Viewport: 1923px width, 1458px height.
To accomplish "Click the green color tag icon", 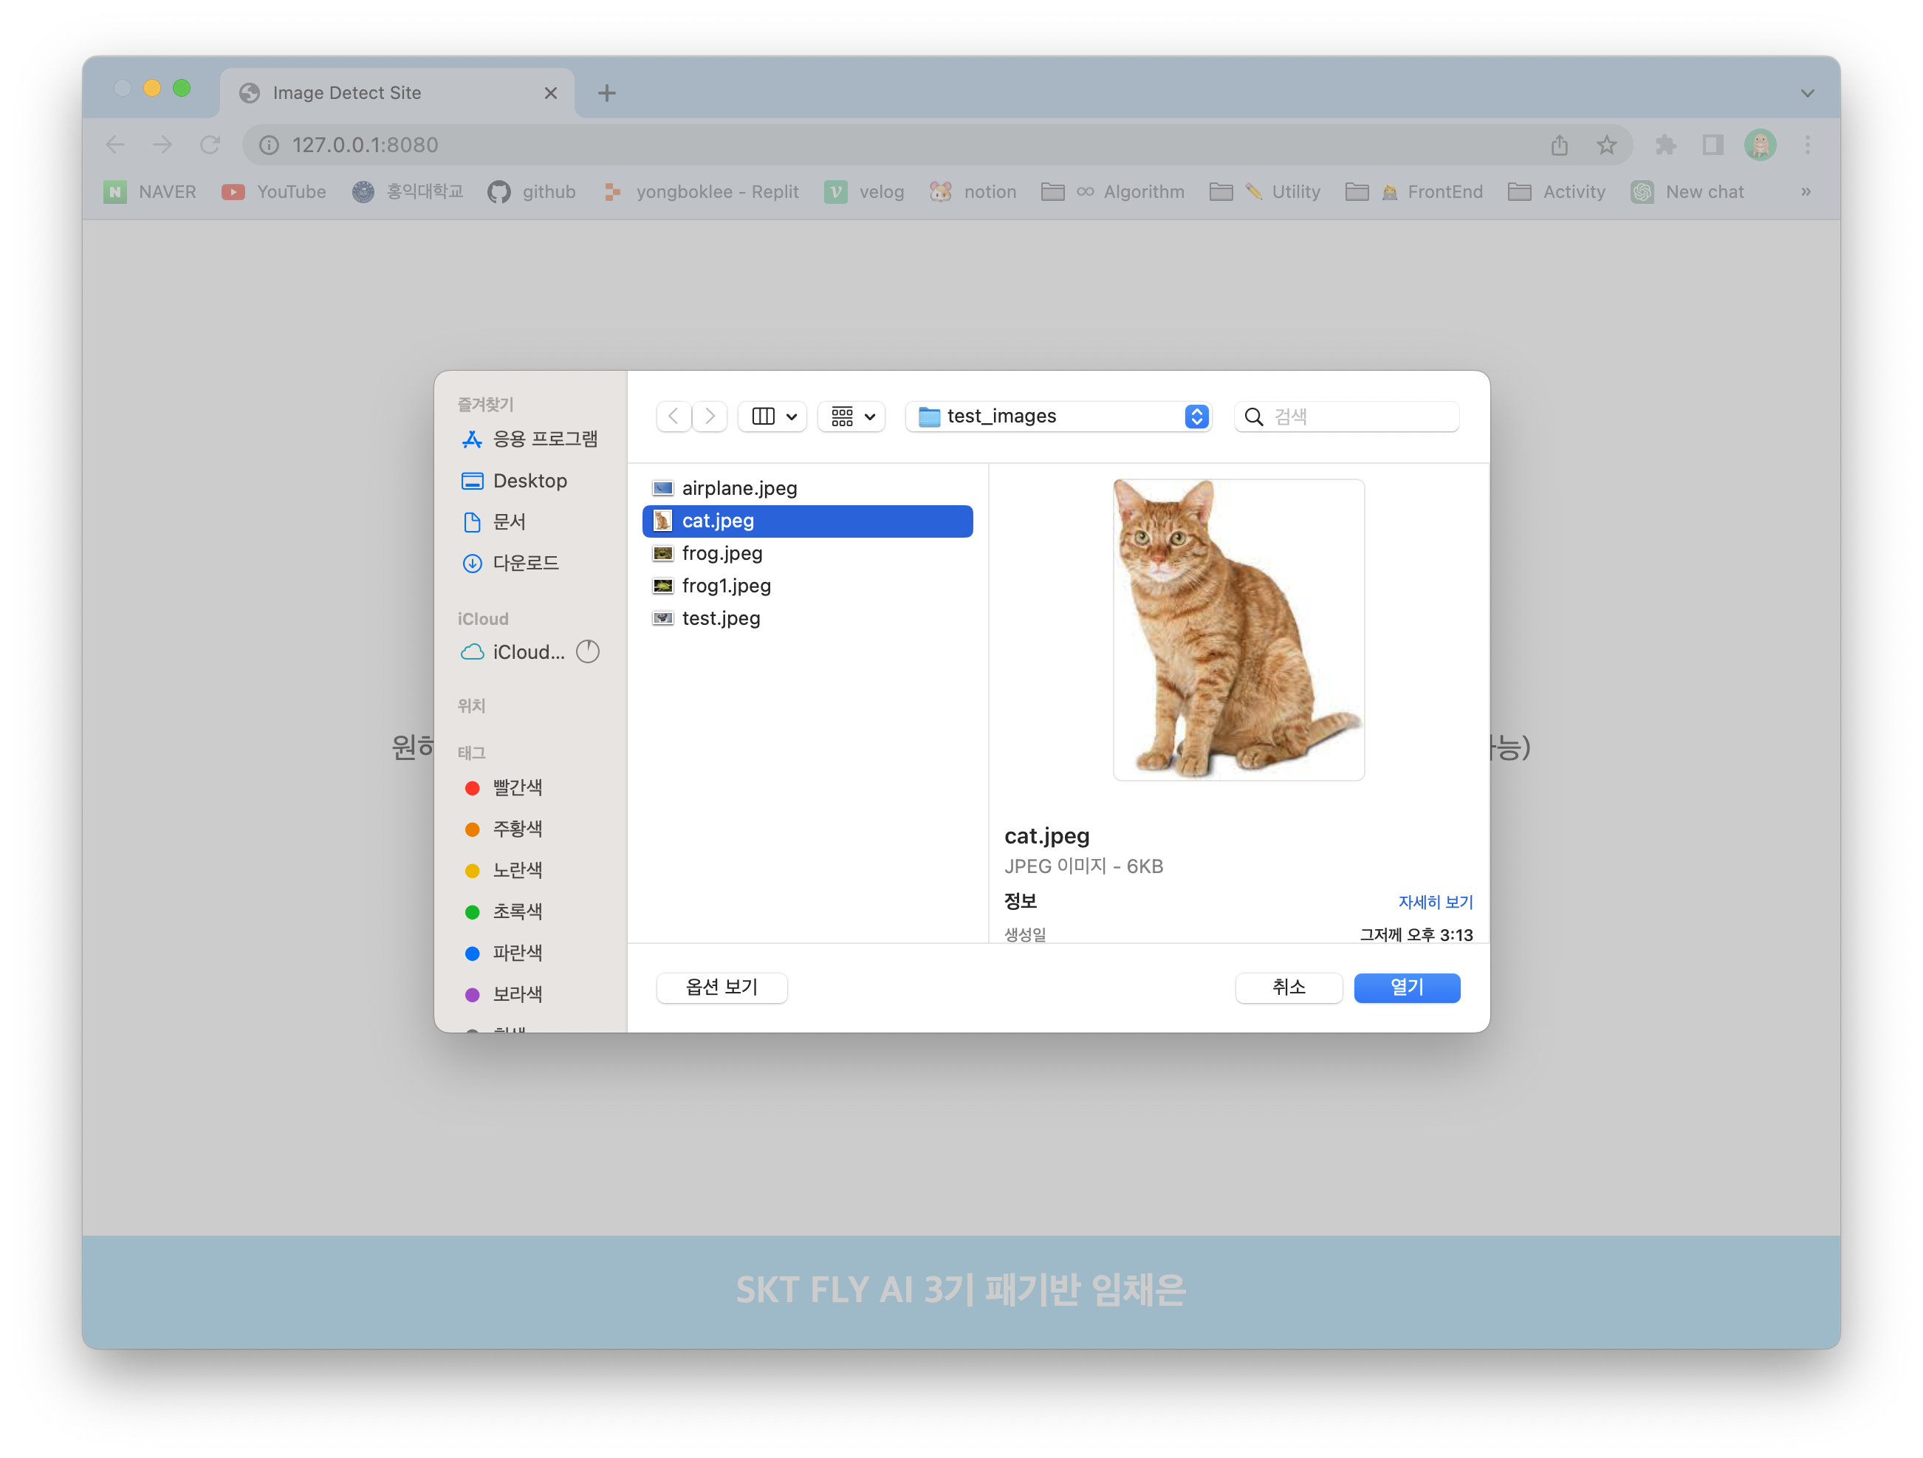I will [473, 911].
